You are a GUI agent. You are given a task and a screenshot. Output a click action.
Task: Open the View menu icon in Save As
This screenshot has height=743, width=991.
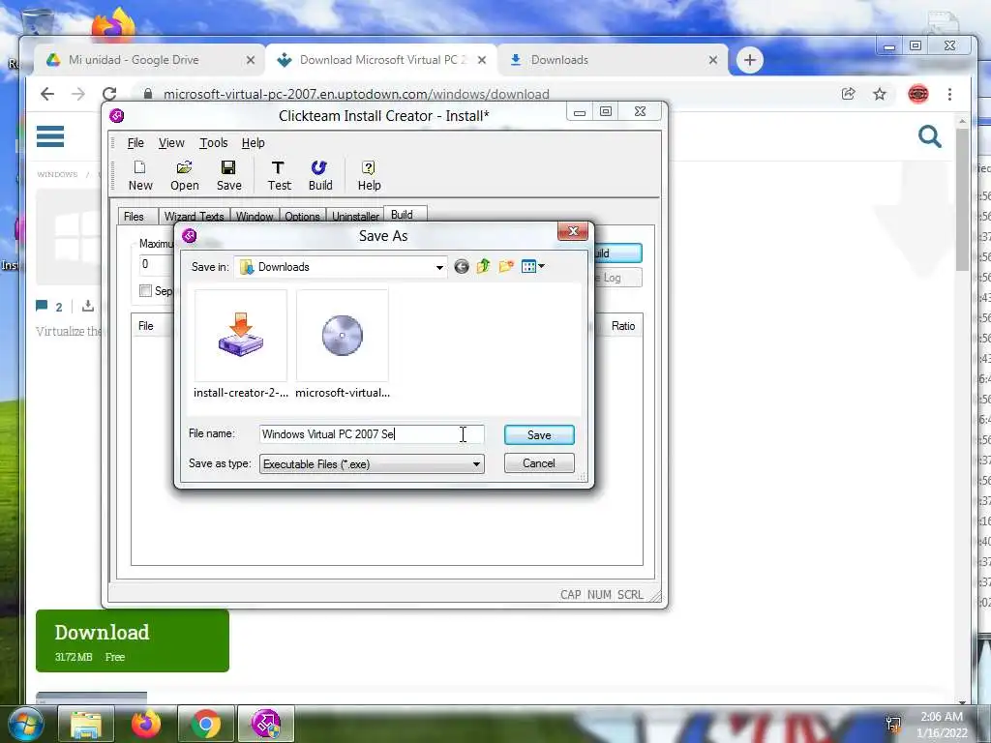(x=533, y=267)
